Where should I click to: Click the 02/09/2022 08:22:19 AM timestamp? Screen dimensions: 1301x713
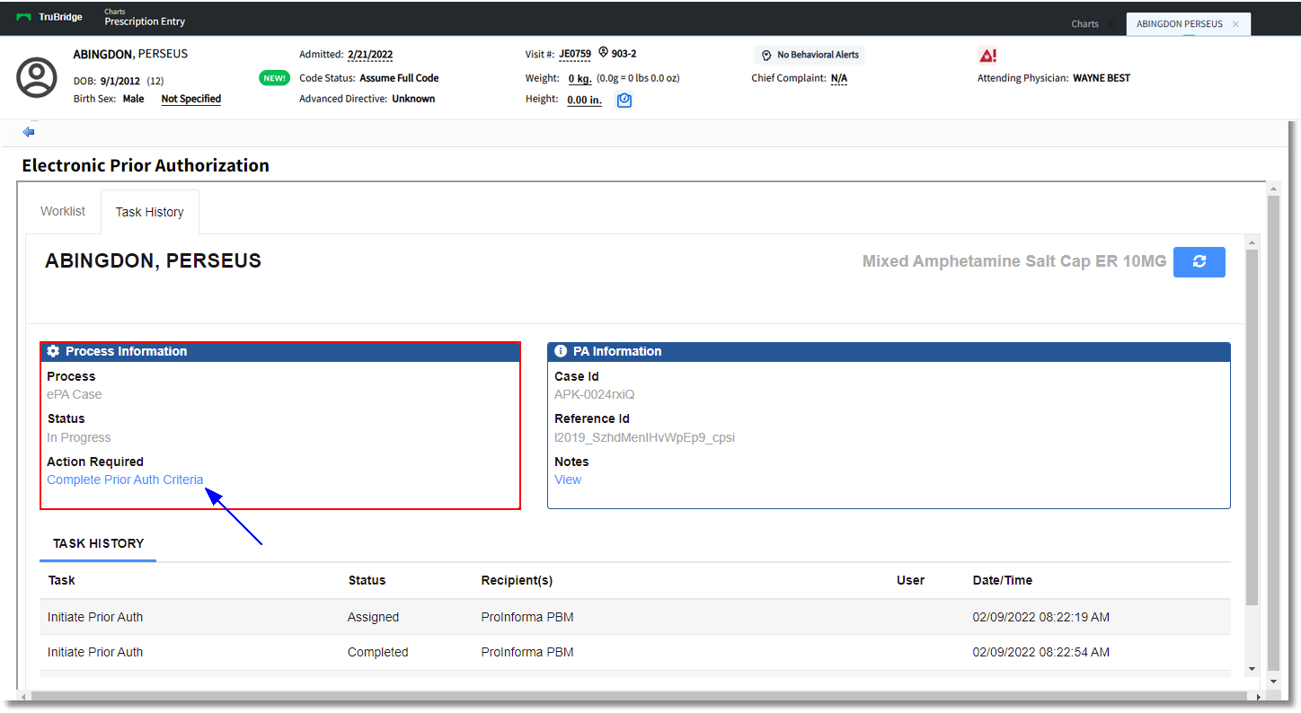(1040, 617)
